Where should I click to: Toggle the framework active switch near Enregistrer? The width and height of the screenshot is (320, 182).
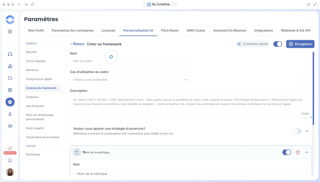point(277,44)
